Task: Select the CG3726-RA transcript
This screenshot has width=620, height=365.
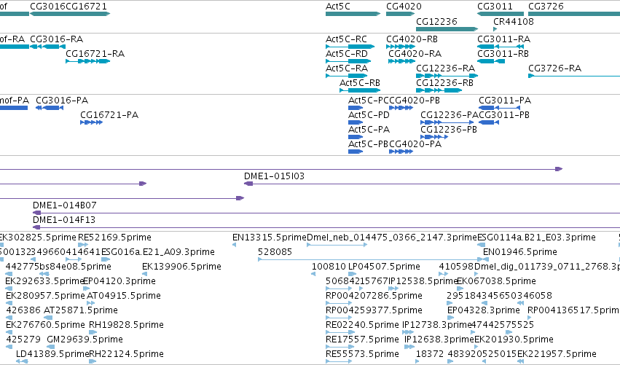Action: (x=574, y=76)
